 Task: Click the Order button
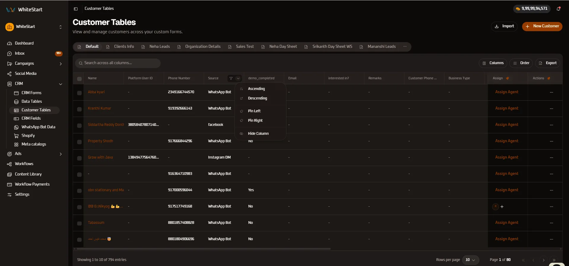click(x=521, y=63)
